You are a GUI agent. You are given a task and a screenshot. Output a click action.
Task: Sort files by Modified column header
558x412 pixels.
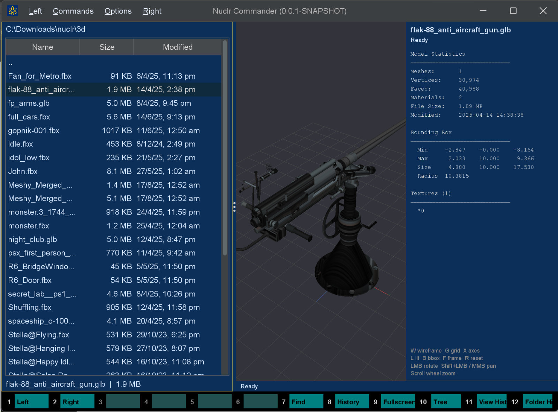pyautogui.click(x=178, y=47)
